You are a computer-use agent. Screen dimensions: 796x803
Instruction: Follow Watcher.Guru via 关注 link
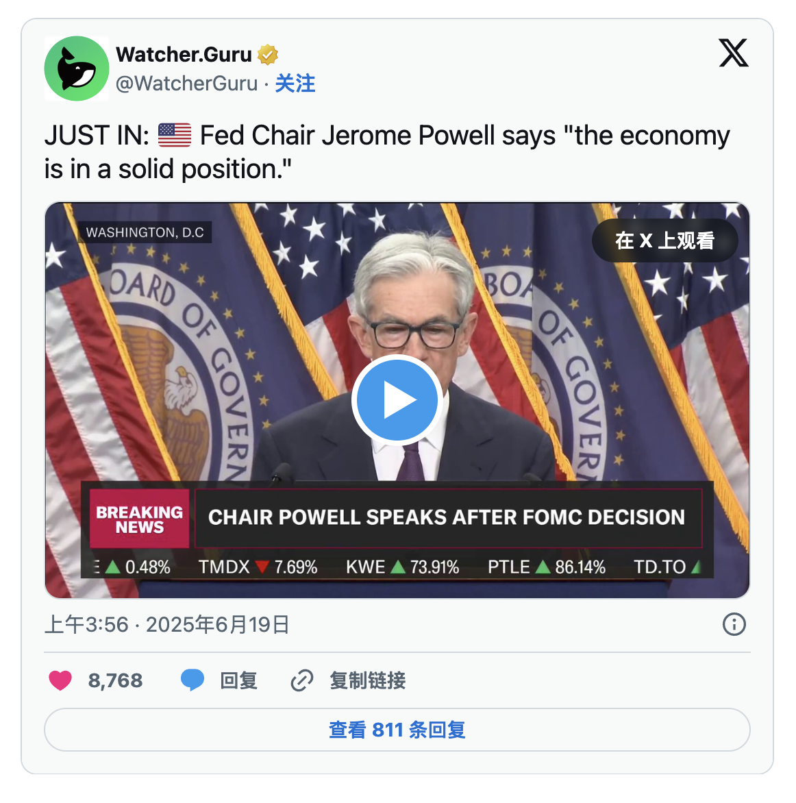(295, 84)
